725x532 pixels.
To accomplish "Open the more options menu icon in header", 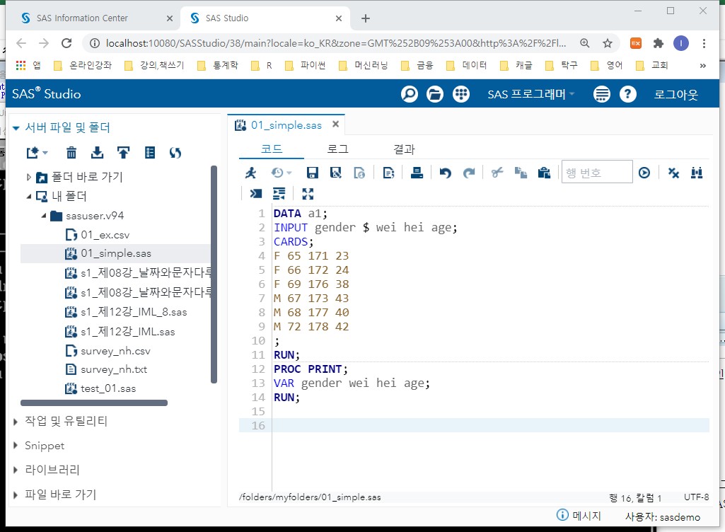I will pos(601,94).
